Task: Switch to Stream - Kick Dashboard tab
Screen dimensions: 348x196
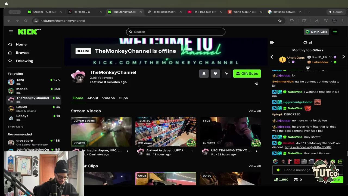Action: pyautogui.click(x=45, y=12)
